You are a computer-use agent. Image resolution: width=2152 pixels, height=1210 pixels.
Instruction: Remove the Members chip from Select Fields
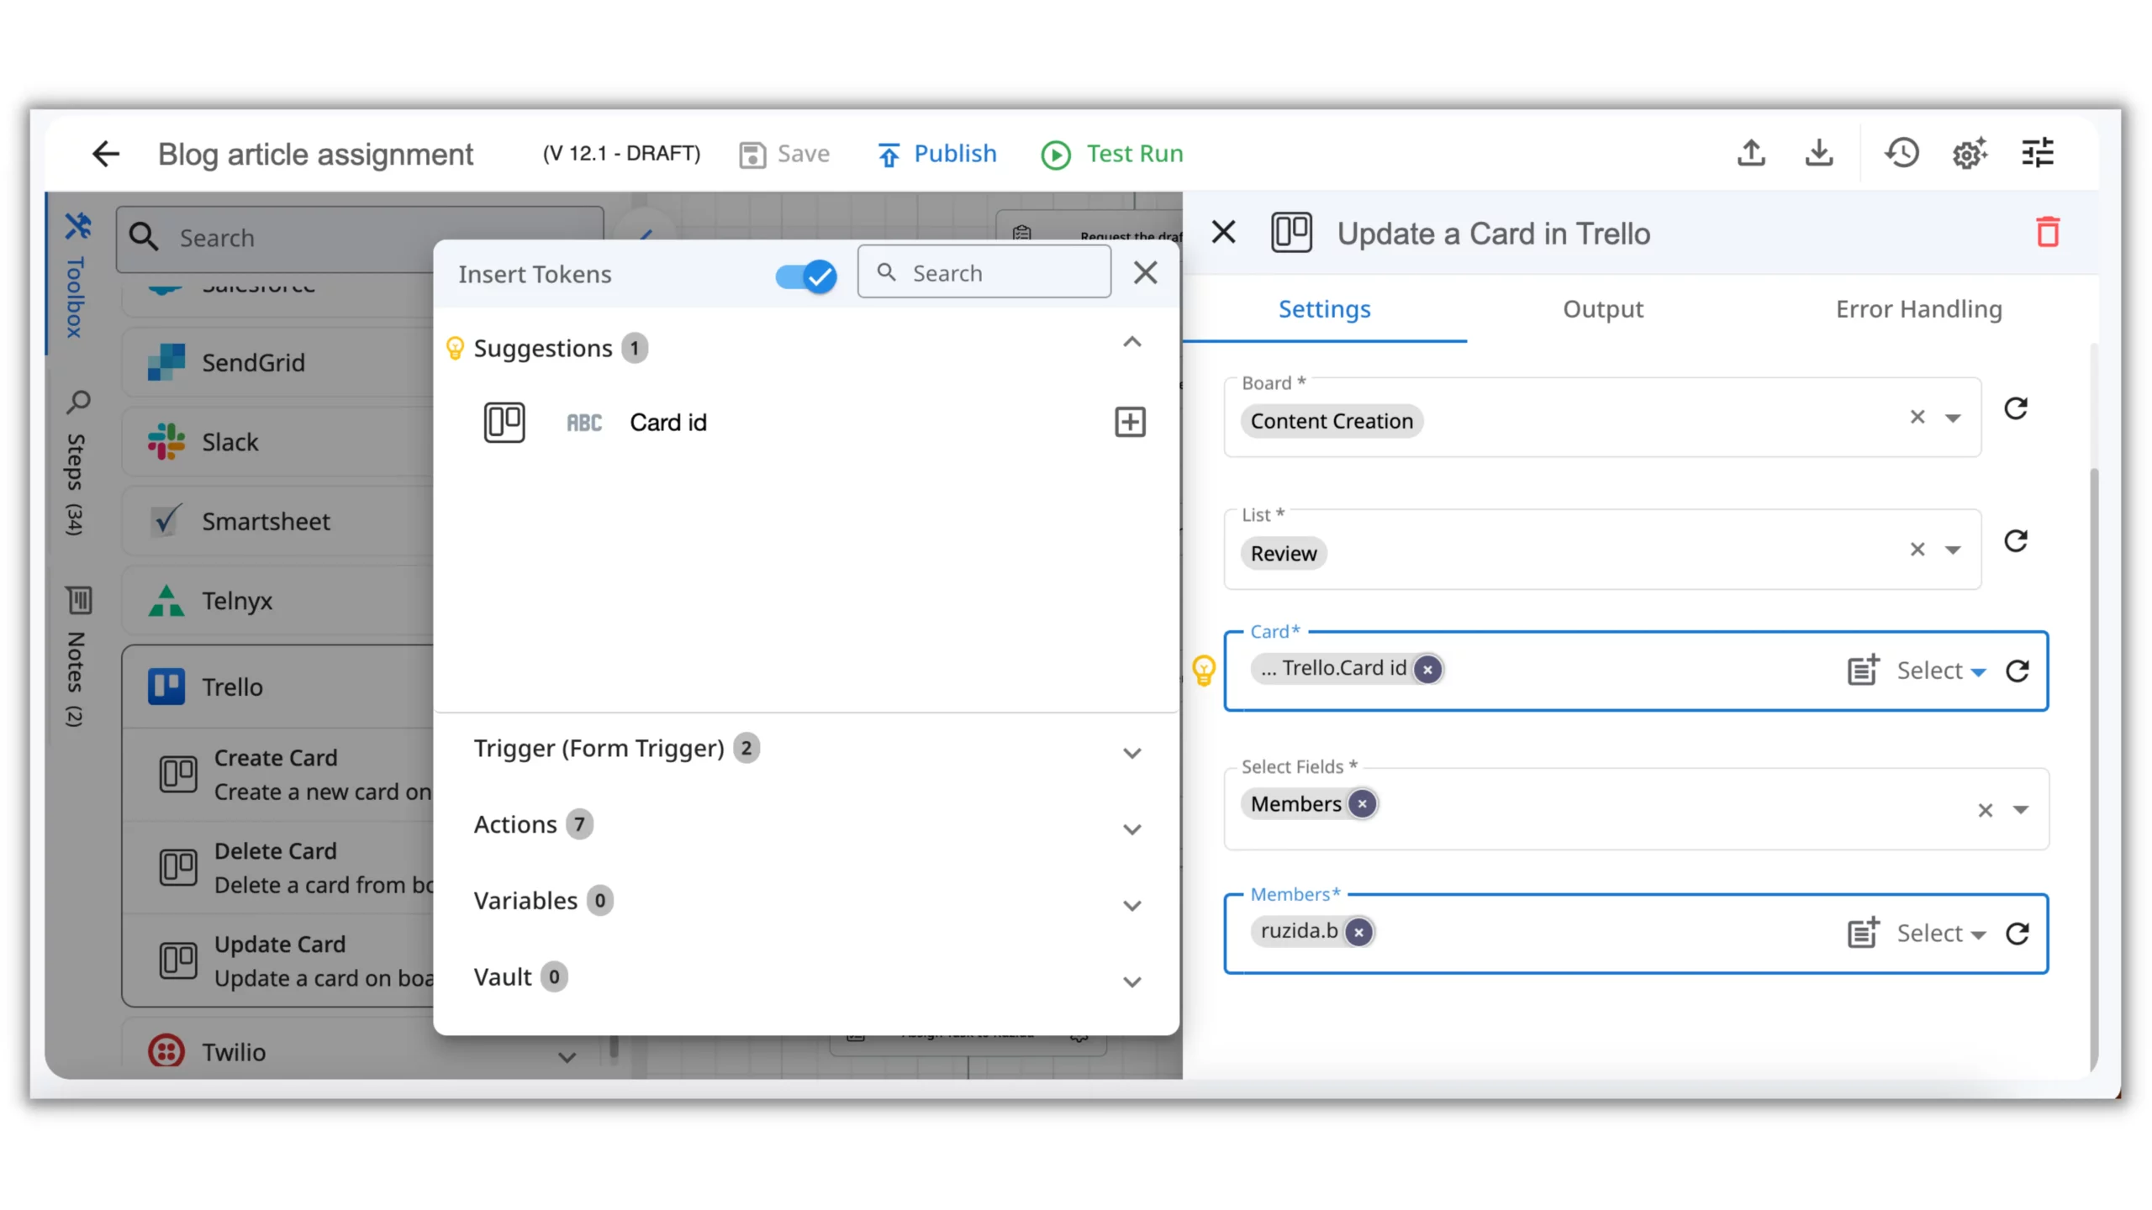click(1363, 804)
